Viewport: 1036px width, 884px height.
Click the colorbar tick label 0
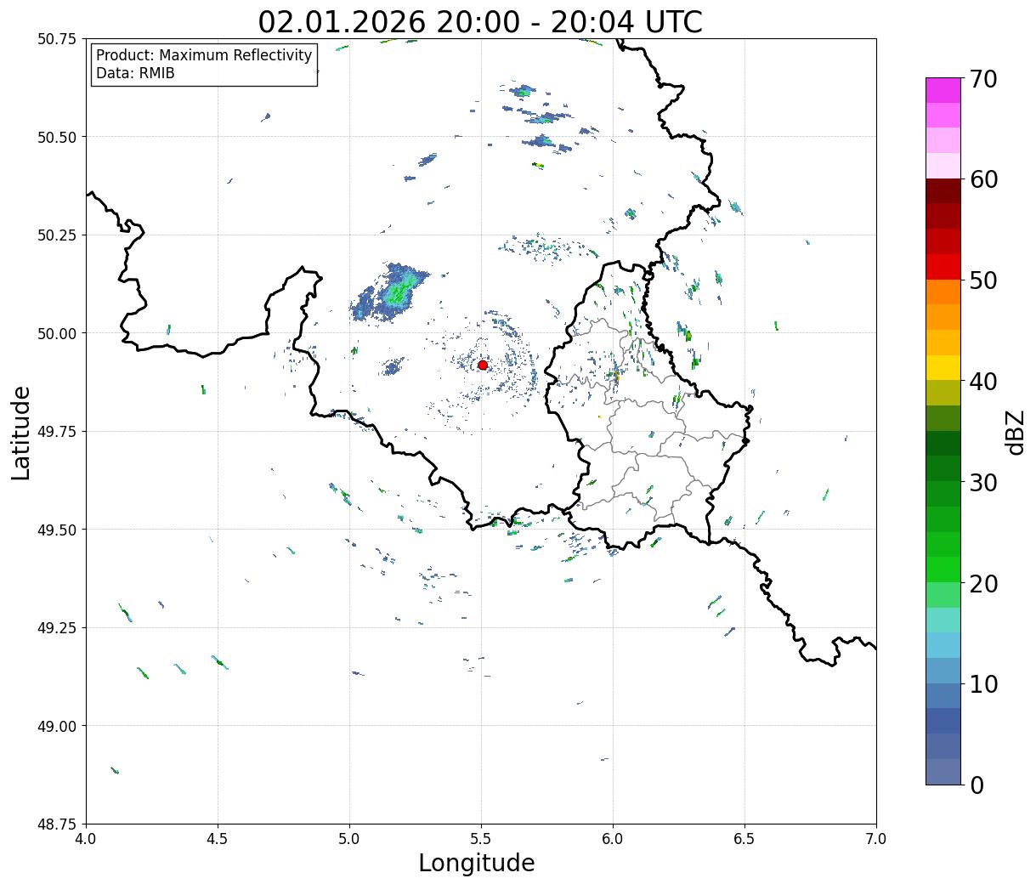click(x=977, y=785)
